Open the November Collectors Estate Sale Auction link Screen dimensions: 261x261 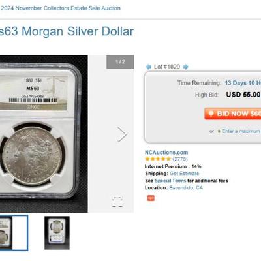click(x=60, y=8)
